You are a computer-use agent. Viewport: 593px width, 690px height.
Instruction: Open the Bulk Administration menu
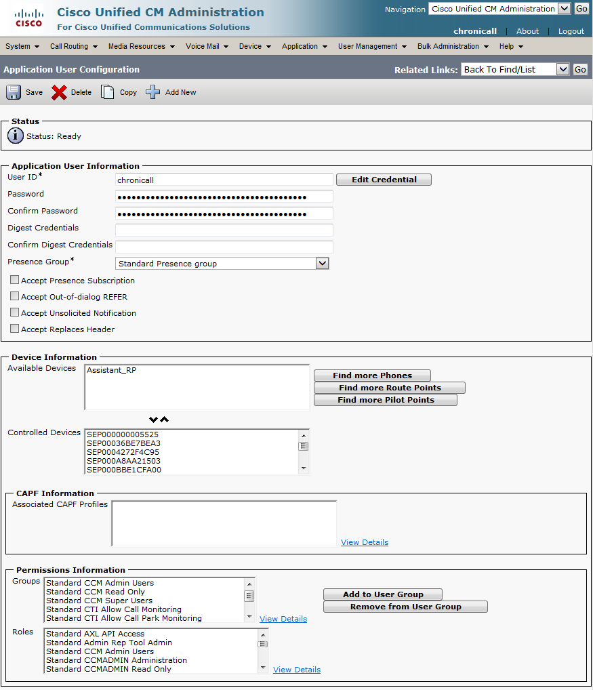pyautogui.click(x=453, y=46)
